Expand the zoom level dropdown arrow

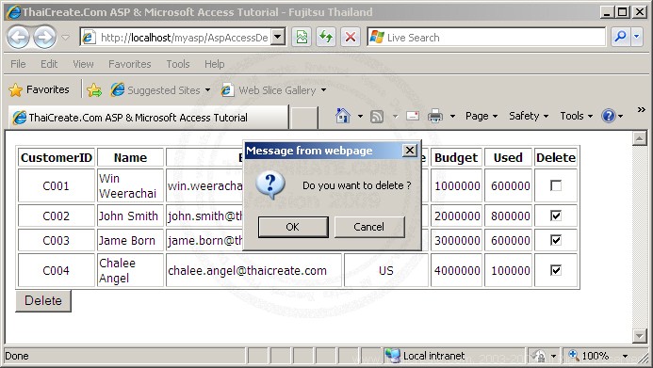click(x=625, y=357)
